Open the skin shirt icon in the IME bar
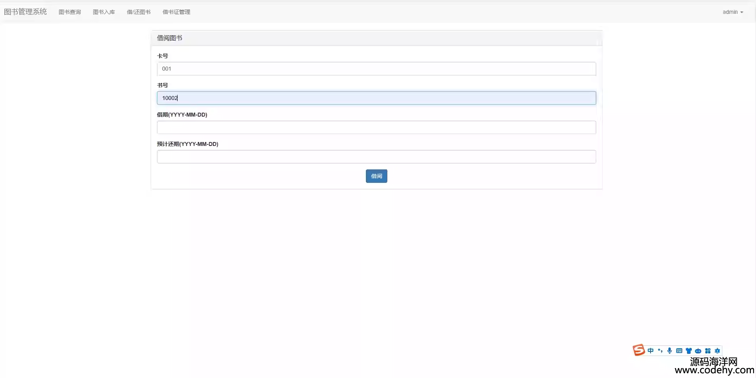Viewport: 756px width, 378px height. coord(689,351)
